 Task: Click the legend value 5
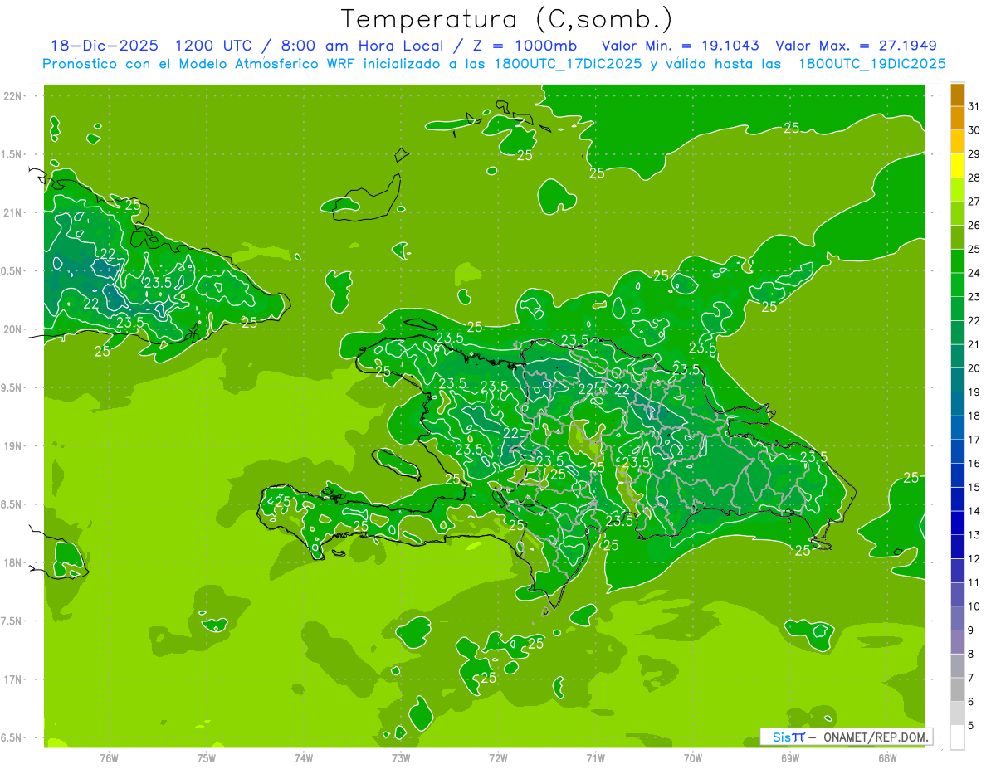(971, 726)
